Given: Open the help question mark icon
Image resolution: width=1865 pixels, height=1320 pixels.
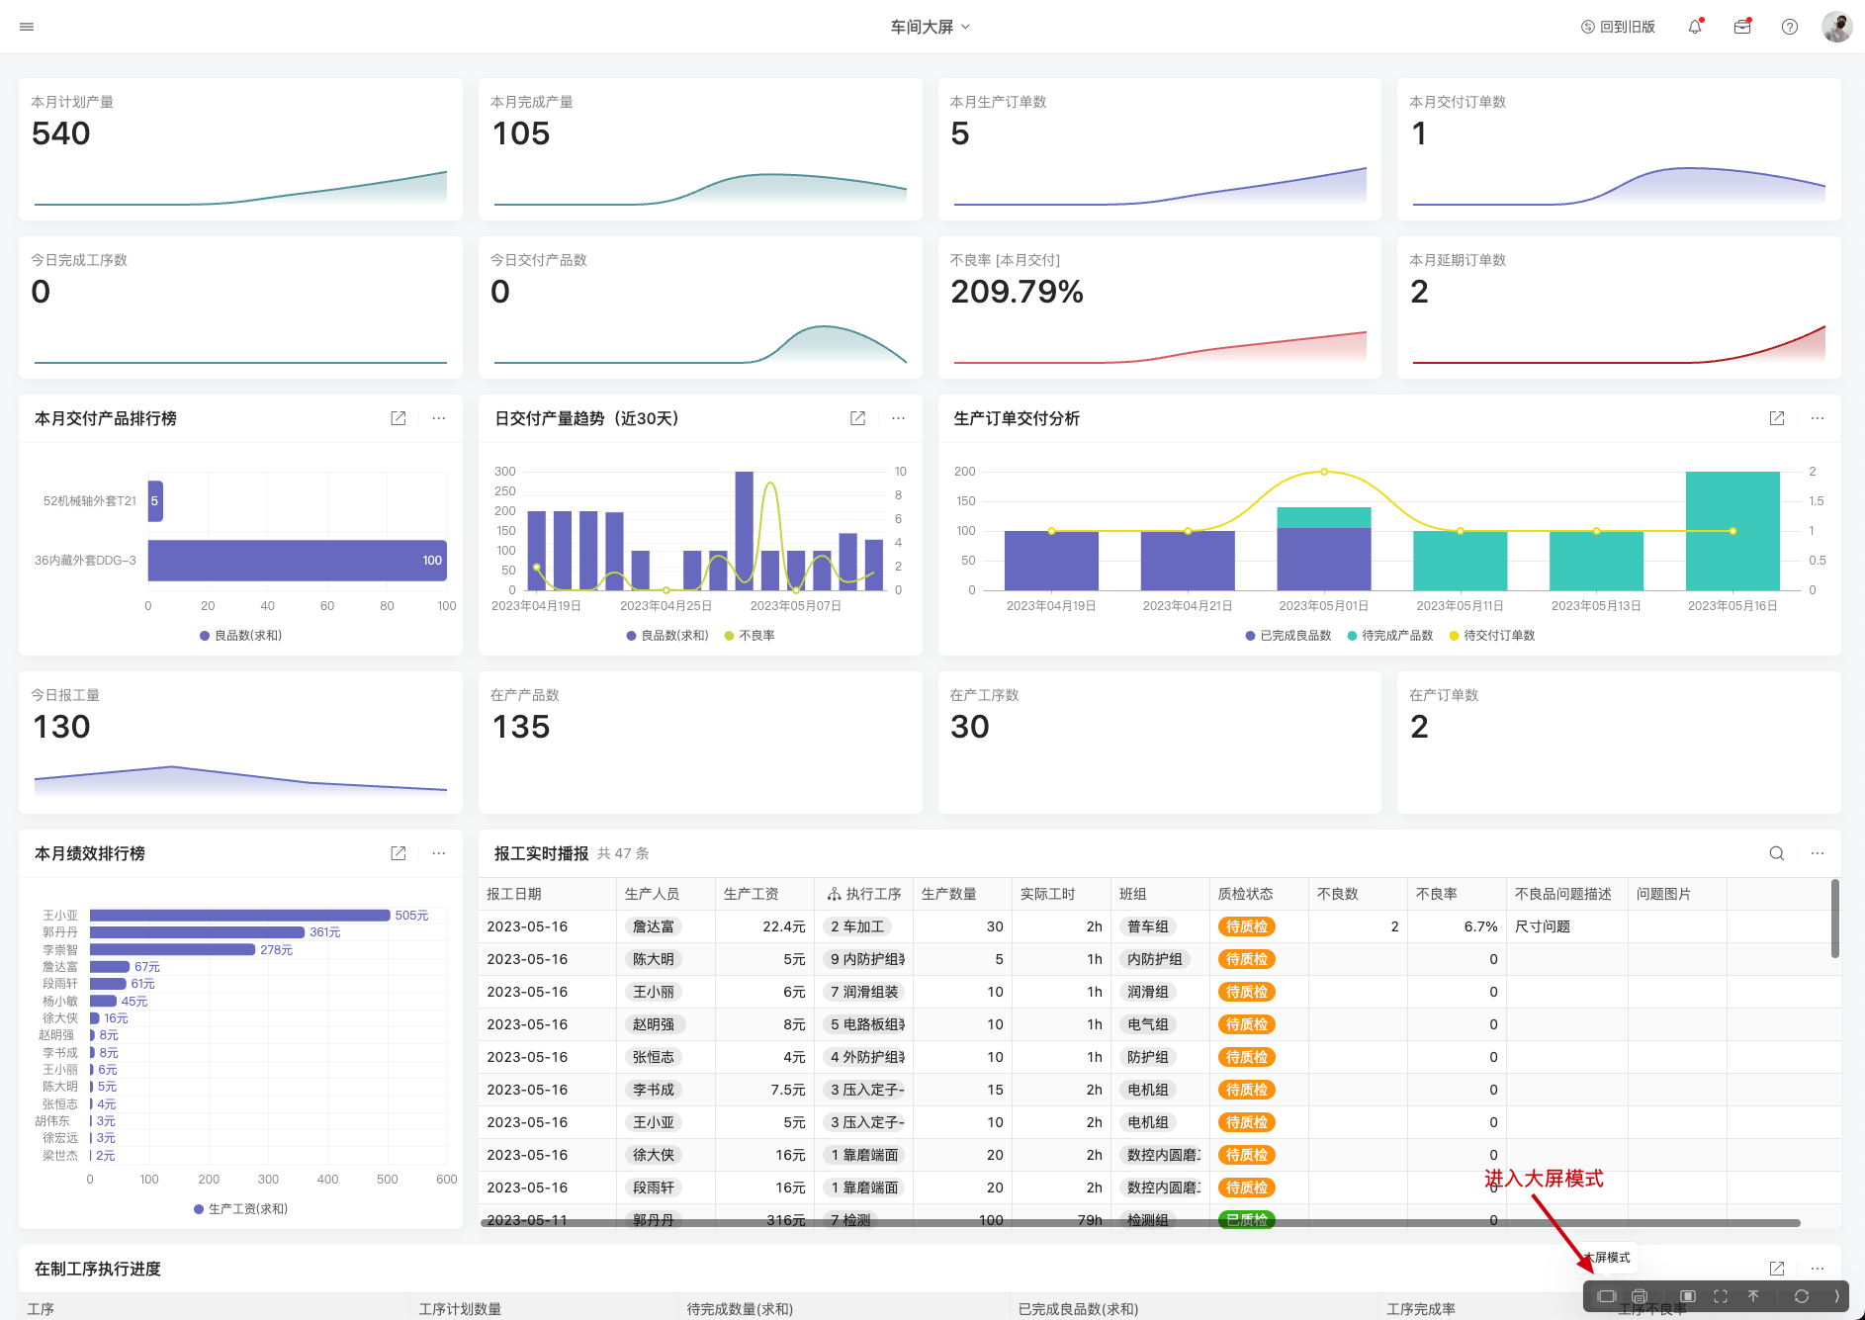Looking at the screenshot, I should tap(1790, 27).
